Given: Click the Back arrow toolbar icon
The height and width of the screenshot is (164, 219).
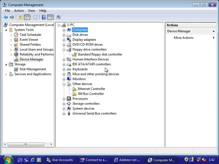Looking at the screenshot, I should [6, 17].
